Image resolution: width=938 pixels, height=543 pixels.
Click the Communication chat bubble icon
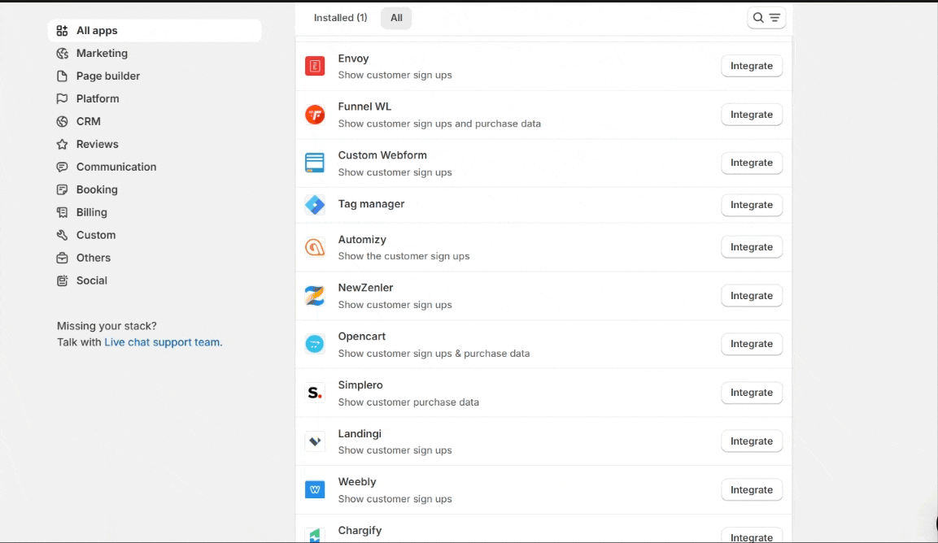[x=62, y=167]
